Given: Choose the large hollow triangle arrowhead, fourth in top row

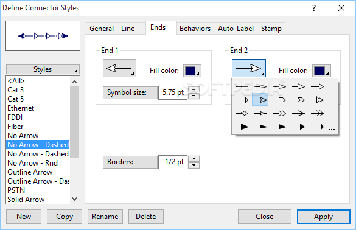Looking at the screenshot, I should click(298, 86).
